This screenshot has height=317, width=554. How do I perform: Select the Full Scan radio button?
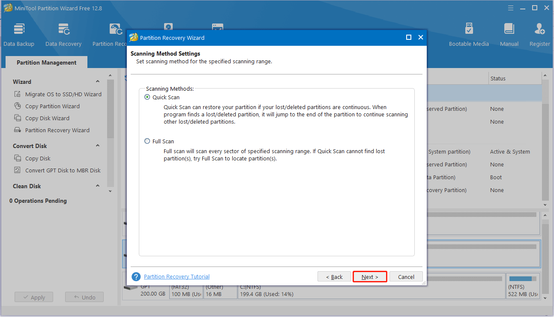(147, 141)
